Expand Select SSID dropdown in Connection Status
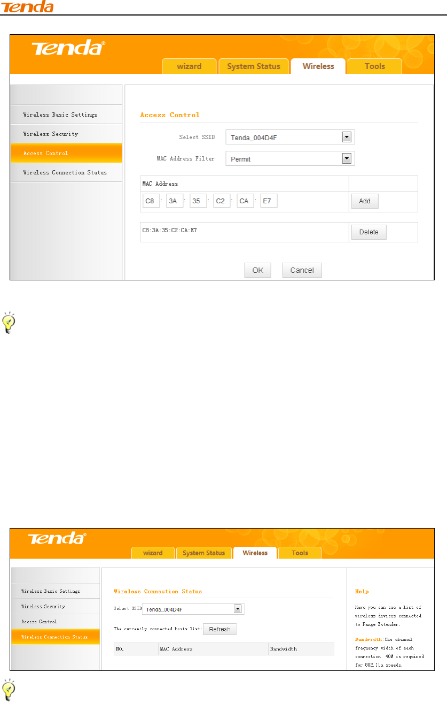Viewport: 447px width, 703px height. point(193,609)
